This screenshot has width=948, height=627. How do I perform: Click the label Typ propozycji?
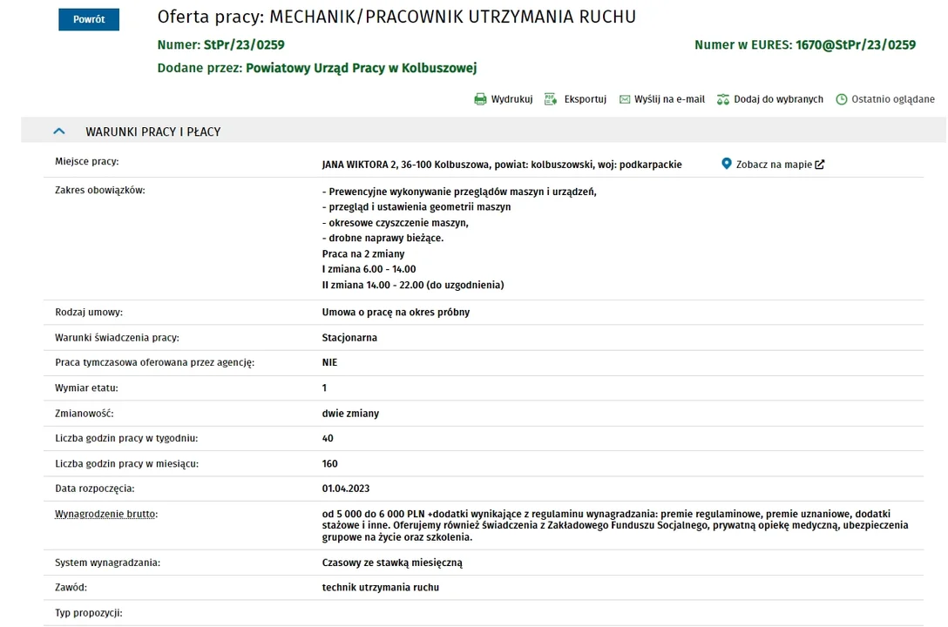[x=89, y=612]
